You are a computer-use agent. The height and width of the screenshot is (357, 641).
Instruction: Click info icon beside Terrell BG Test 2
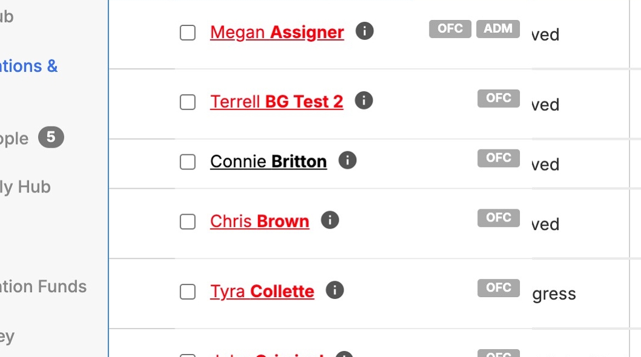(x=364, y=100)
